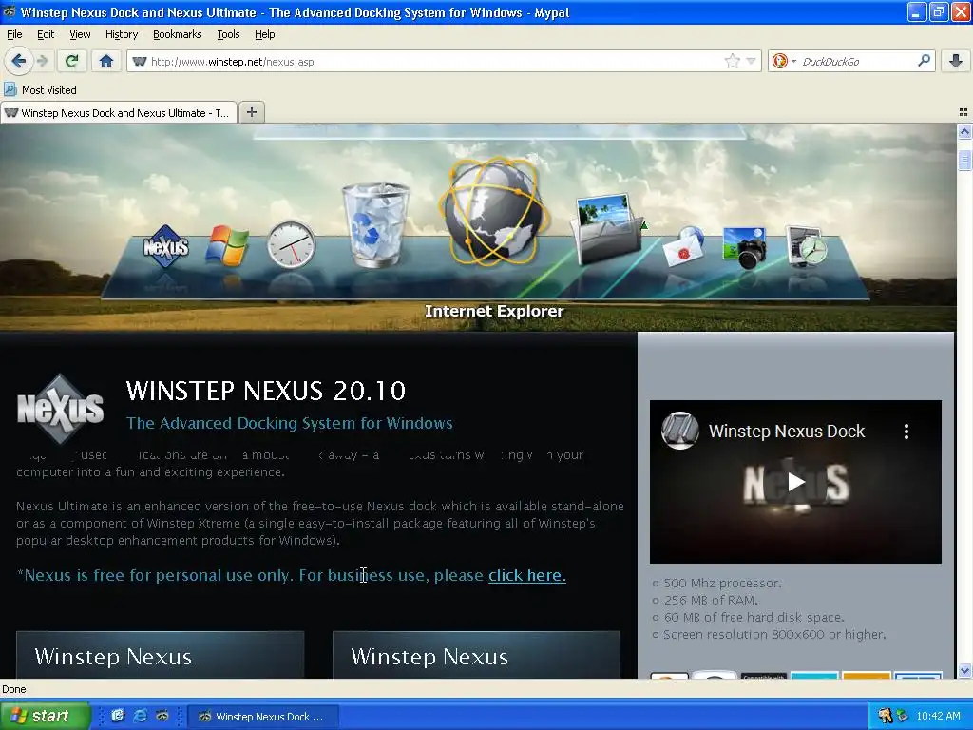Open the Tools menu

[x=228, y=34]
